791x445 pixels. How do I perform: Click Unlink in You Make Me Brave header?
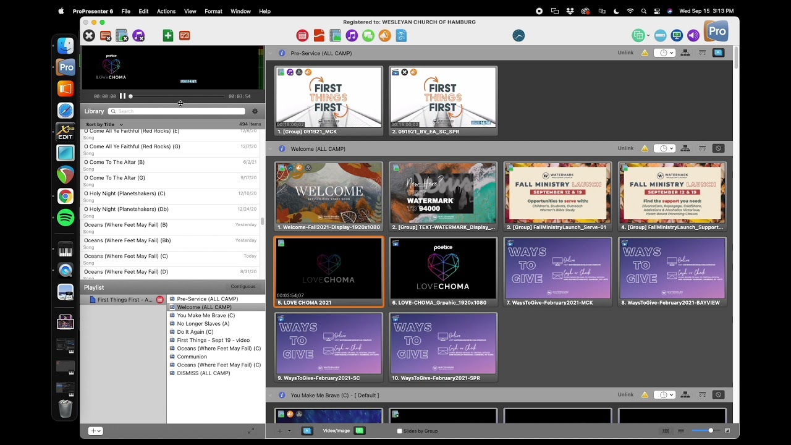625,395
